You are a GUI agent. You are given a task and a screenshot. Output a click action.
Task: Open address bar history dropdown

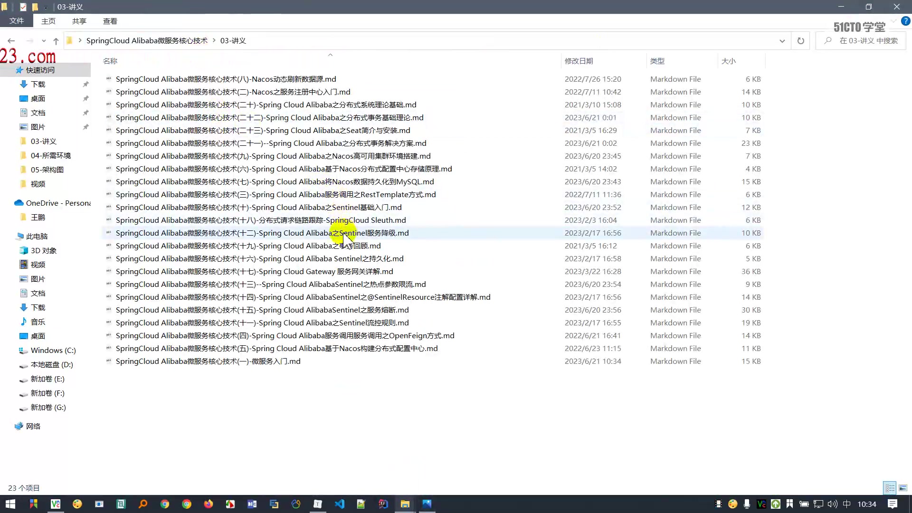coord(782,41)
